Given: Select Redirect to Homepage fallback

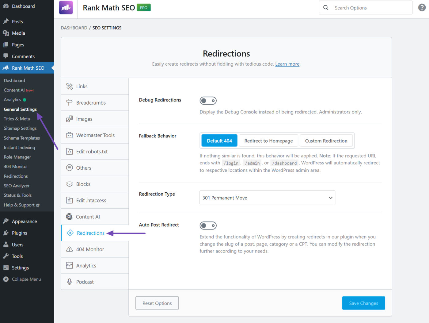Looking at the screenshot, I should pos(268,140).
